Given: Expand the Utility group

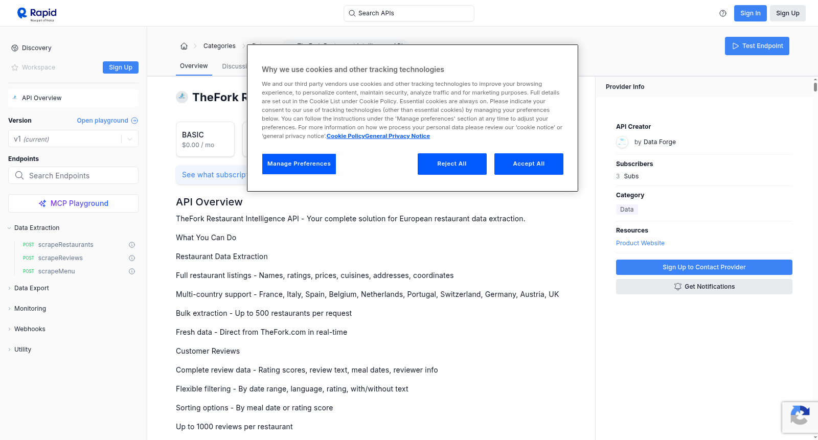Looking at the screenshot, I should coord(22,350).
